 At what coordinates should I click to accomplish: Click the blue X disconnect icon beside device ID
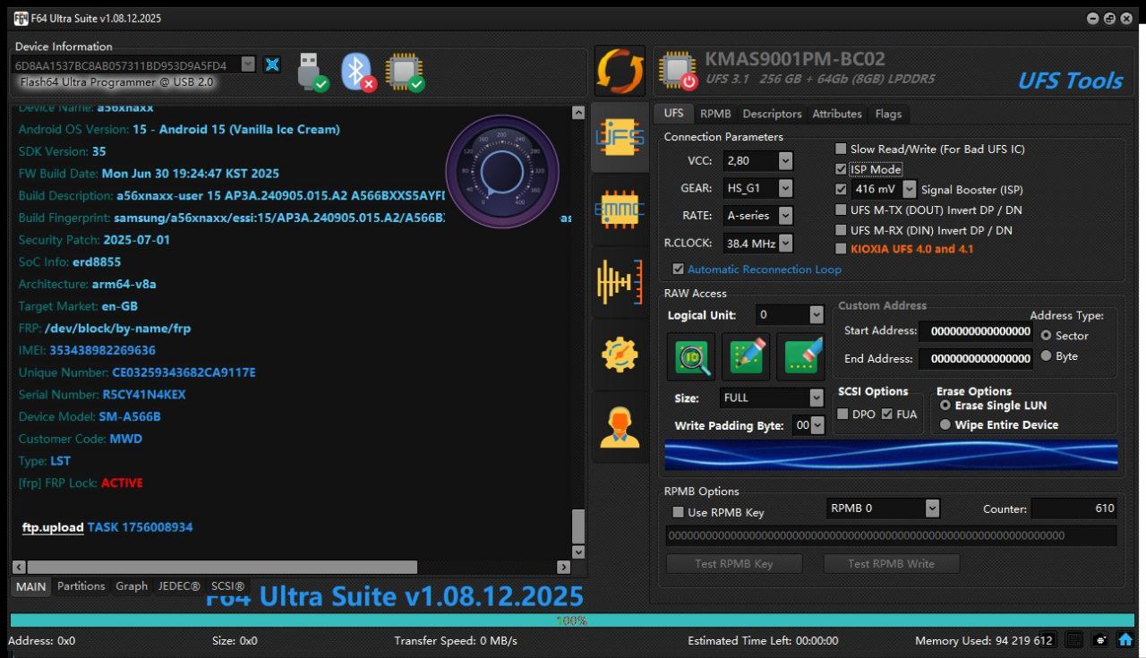coord(272,64)
